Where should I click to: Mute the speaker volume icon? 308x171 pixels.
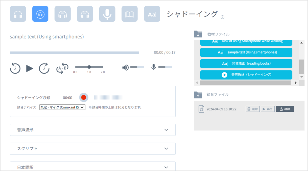click(x=125, y=68)
